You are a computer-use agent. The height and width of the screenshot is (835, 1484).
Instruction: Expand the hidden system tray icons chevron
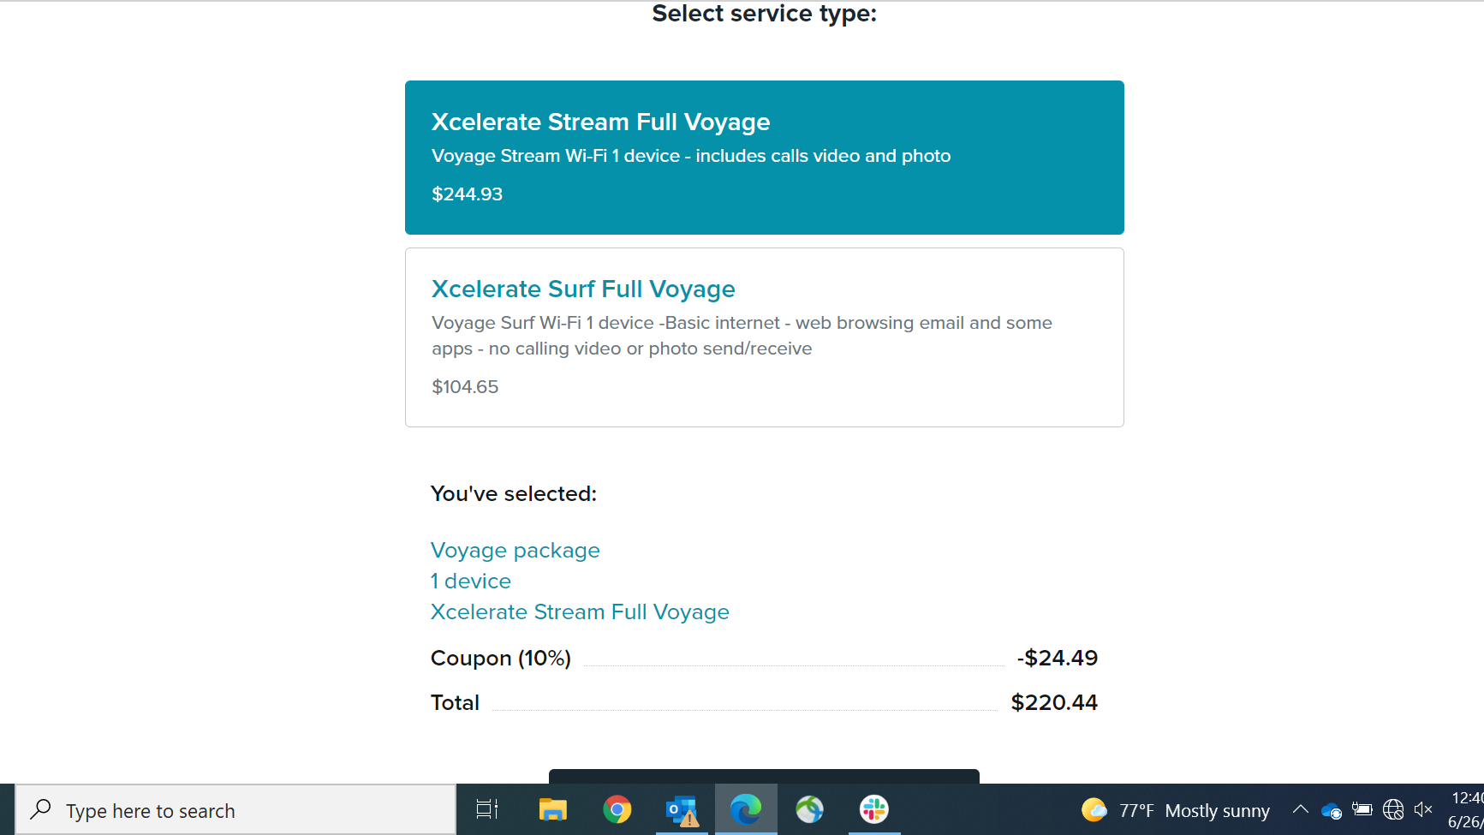click(x=1300, y=809)
